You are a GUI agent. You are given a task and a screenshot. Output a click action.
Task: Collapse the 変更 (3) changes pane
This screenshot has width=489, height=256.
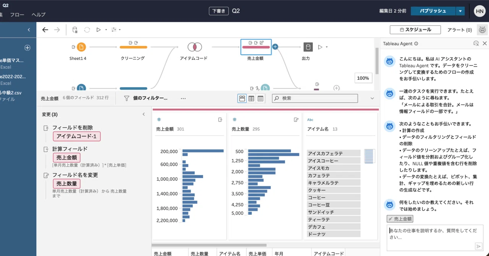tap(144, 114)
